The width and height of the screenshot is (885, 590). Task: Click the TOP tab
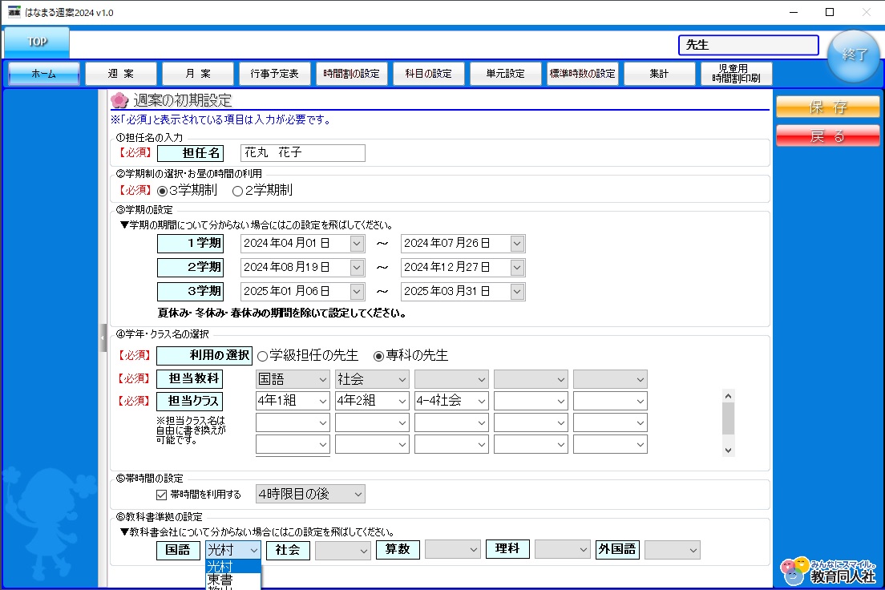tap(37, 42)
